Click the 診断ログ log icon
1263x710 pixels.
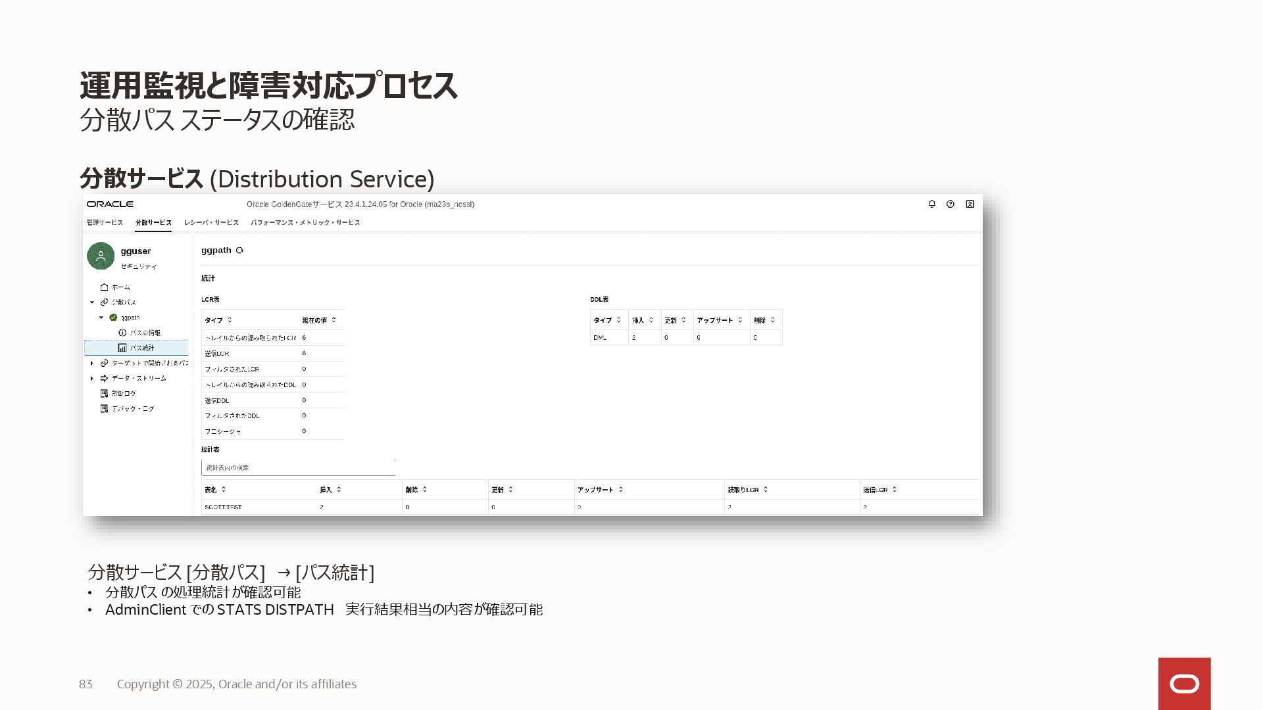point(104,394)
